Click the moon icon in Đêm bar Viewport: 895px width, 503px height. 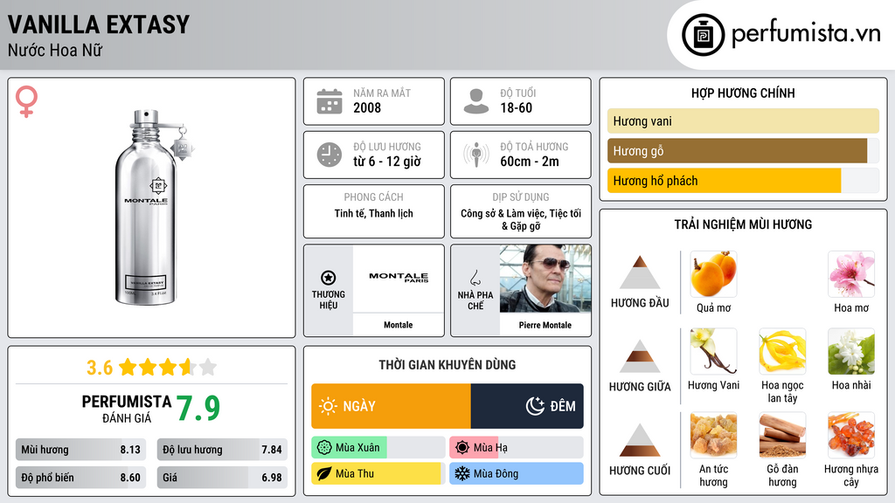[x=535, y=406]
